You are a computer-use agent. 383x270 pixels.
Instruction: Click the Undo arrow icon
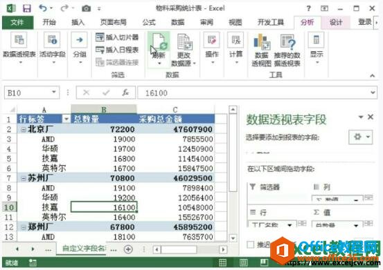43,8
